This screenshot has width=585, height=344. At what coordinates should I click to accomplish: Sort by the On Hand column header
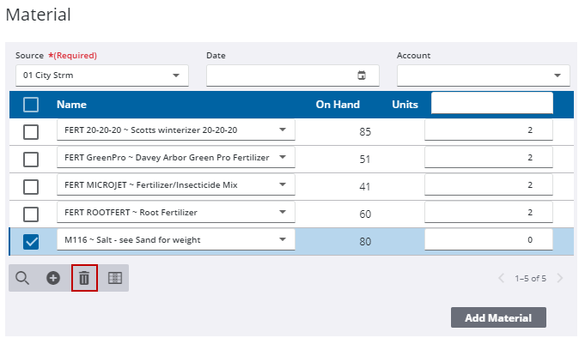click(x=338, y=105)
